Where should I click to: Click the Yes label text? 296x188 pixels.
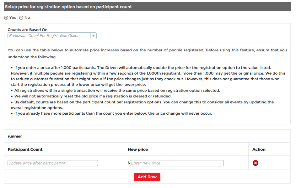pos(13,18)
